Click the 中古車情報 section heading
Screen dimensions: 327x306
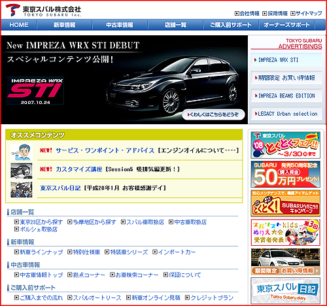(25, 265)
